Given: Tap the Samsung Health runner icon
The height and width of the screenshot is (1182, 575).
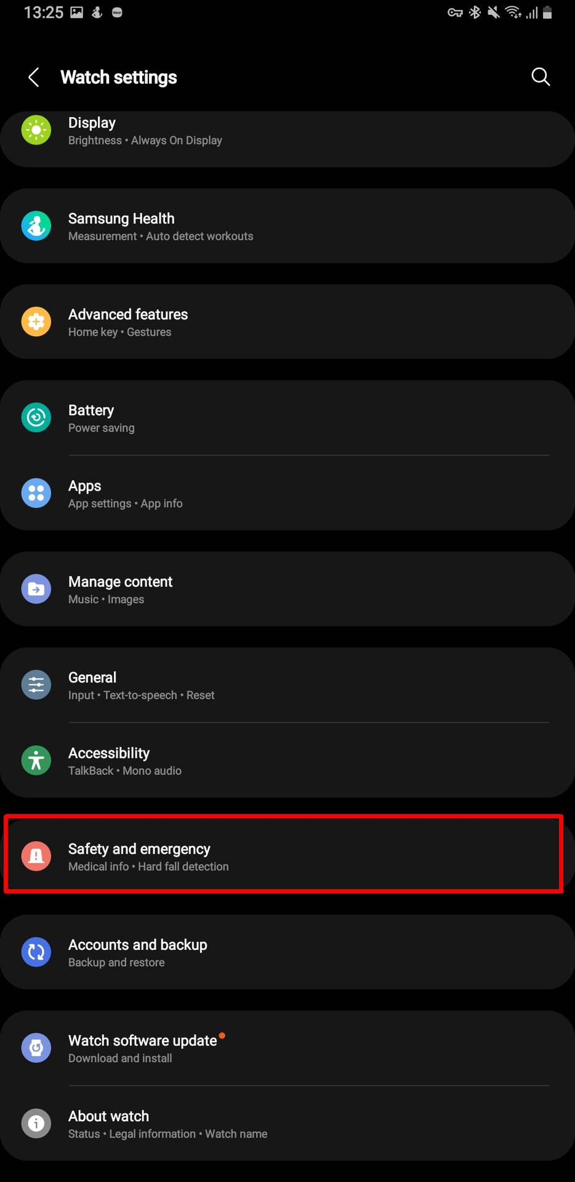Looking at the screenshot, I should coord(36,226).
